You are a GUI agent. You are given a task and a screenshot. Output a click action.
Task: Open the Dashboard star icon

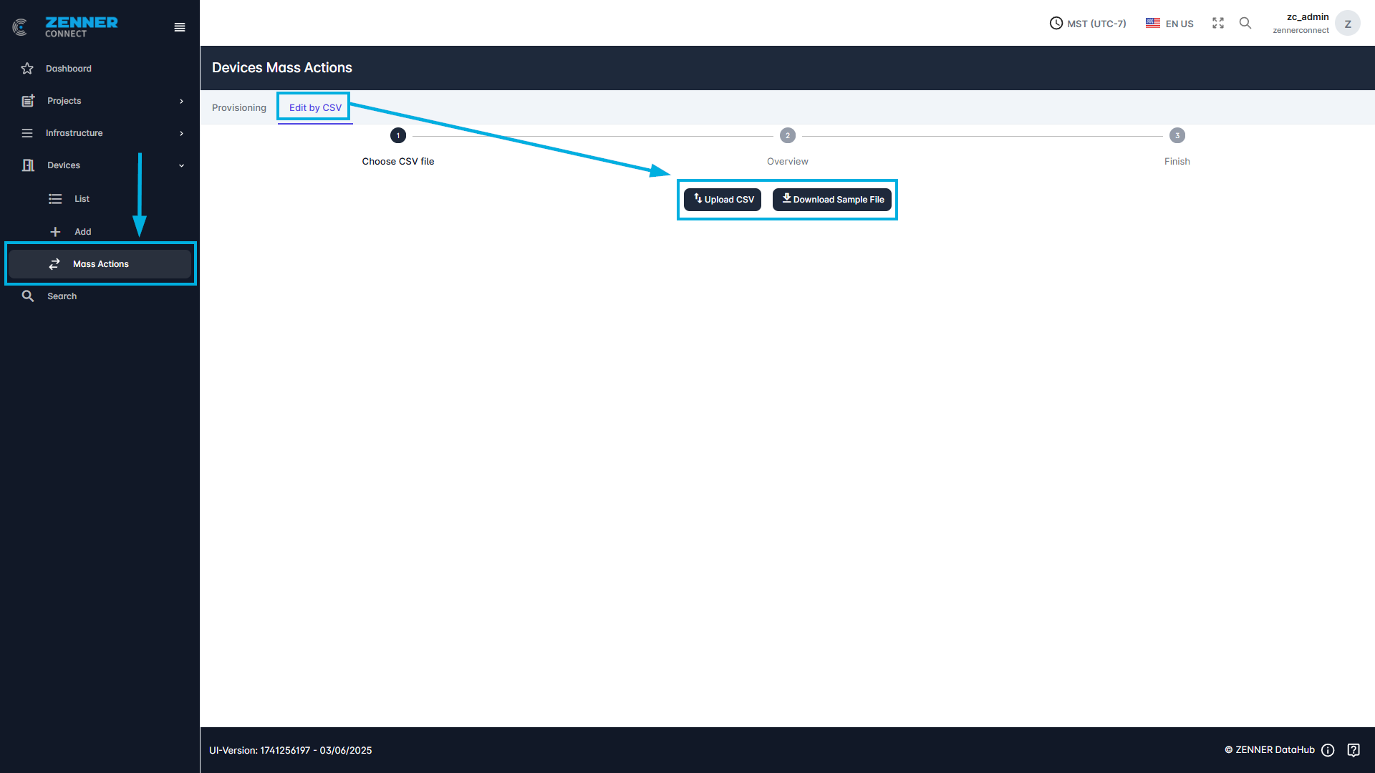point(27,69)
